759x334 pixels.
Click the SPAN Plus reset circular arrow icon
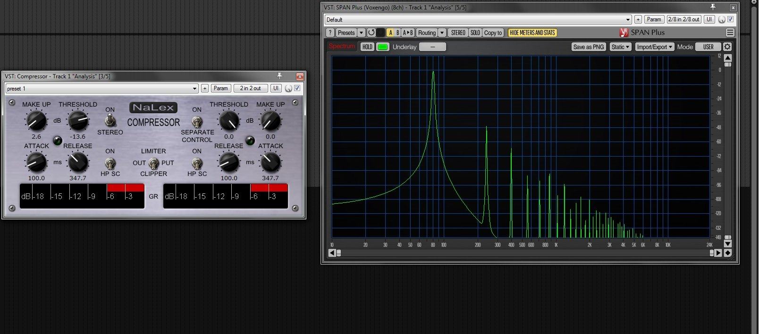371,33
